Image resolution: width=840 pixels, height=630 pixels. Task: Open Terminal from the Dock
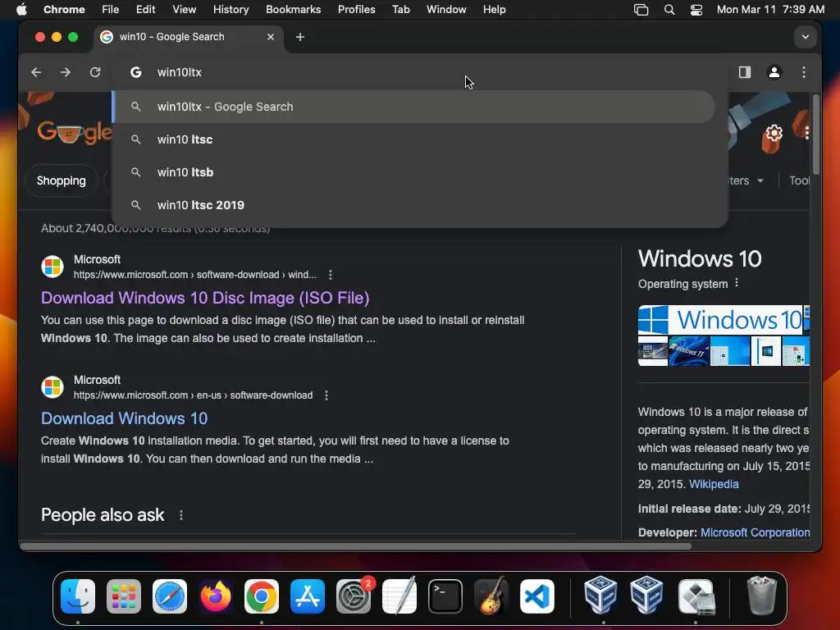[x=445, y=596]
